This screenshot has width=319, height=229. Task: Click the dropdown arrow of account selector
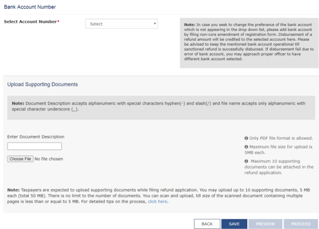(x=155, y=23)
